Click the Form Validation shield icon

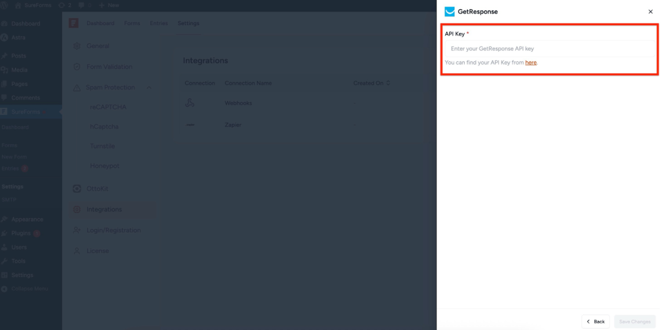(x=77, y=67)
